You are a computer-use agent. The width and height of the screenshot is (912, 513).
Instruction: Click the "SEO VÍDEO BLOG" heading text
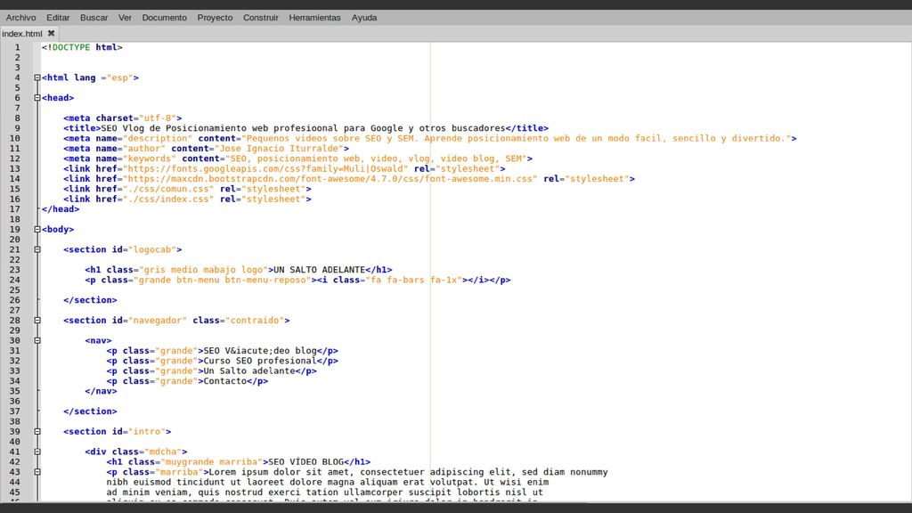tap(306, 462)
